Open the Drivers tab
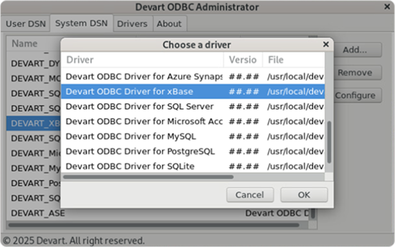This screenshot has width=395, height=247. click(x=132, y=24)
